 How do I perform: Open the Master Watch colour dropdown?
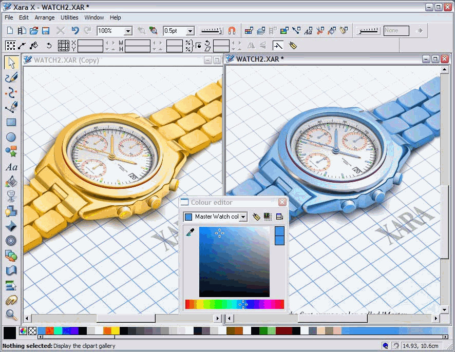tap(243, 217)
